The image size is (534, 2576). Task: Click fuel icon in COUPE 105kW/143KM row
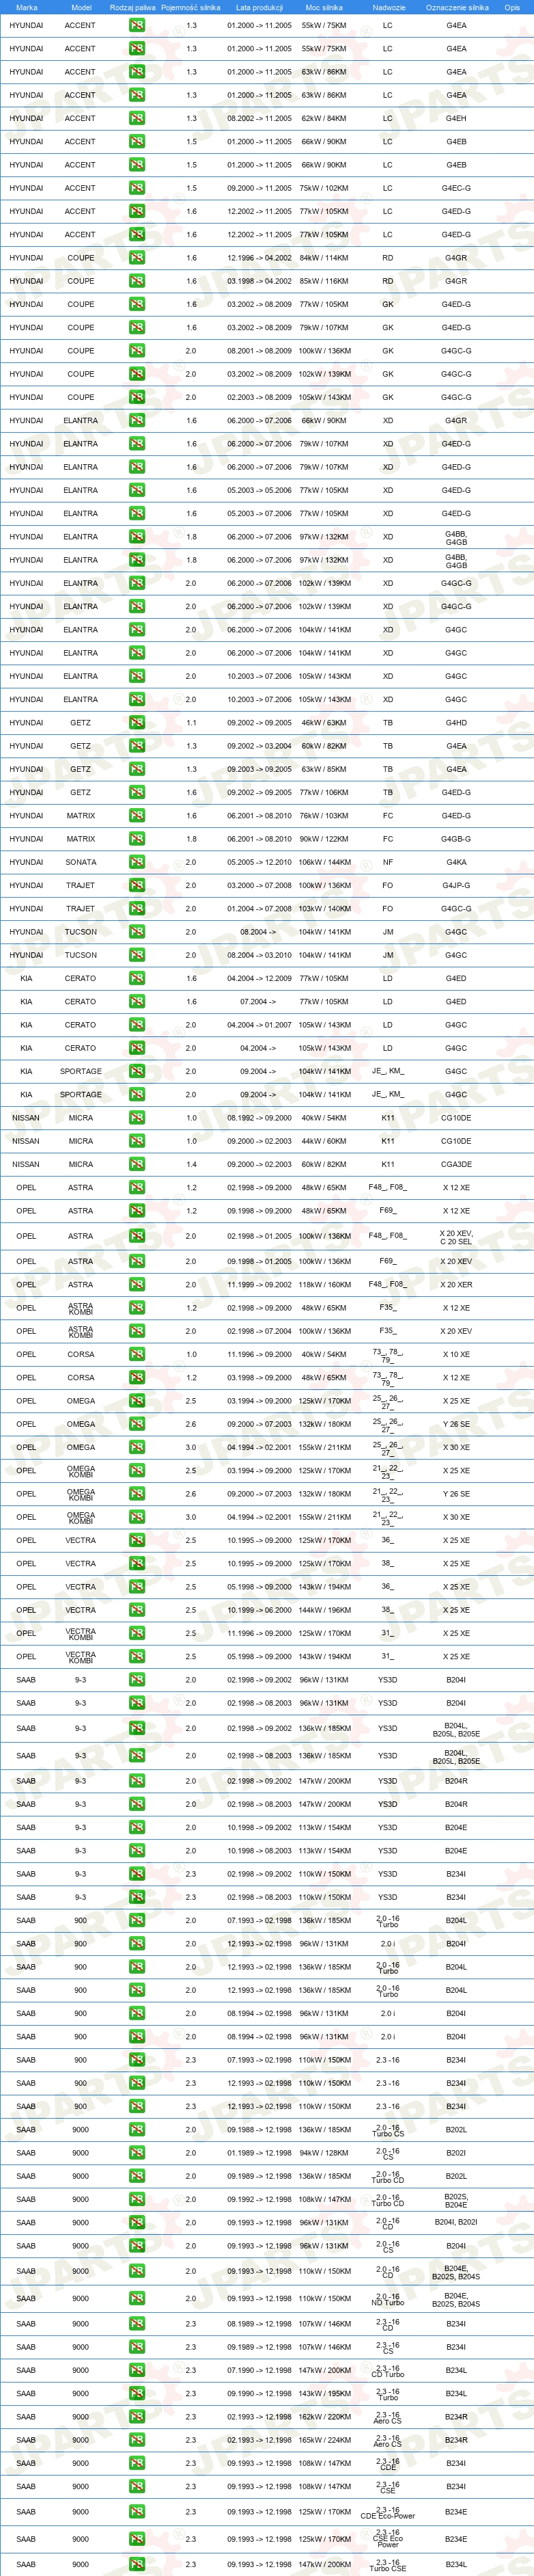[137, 397]
